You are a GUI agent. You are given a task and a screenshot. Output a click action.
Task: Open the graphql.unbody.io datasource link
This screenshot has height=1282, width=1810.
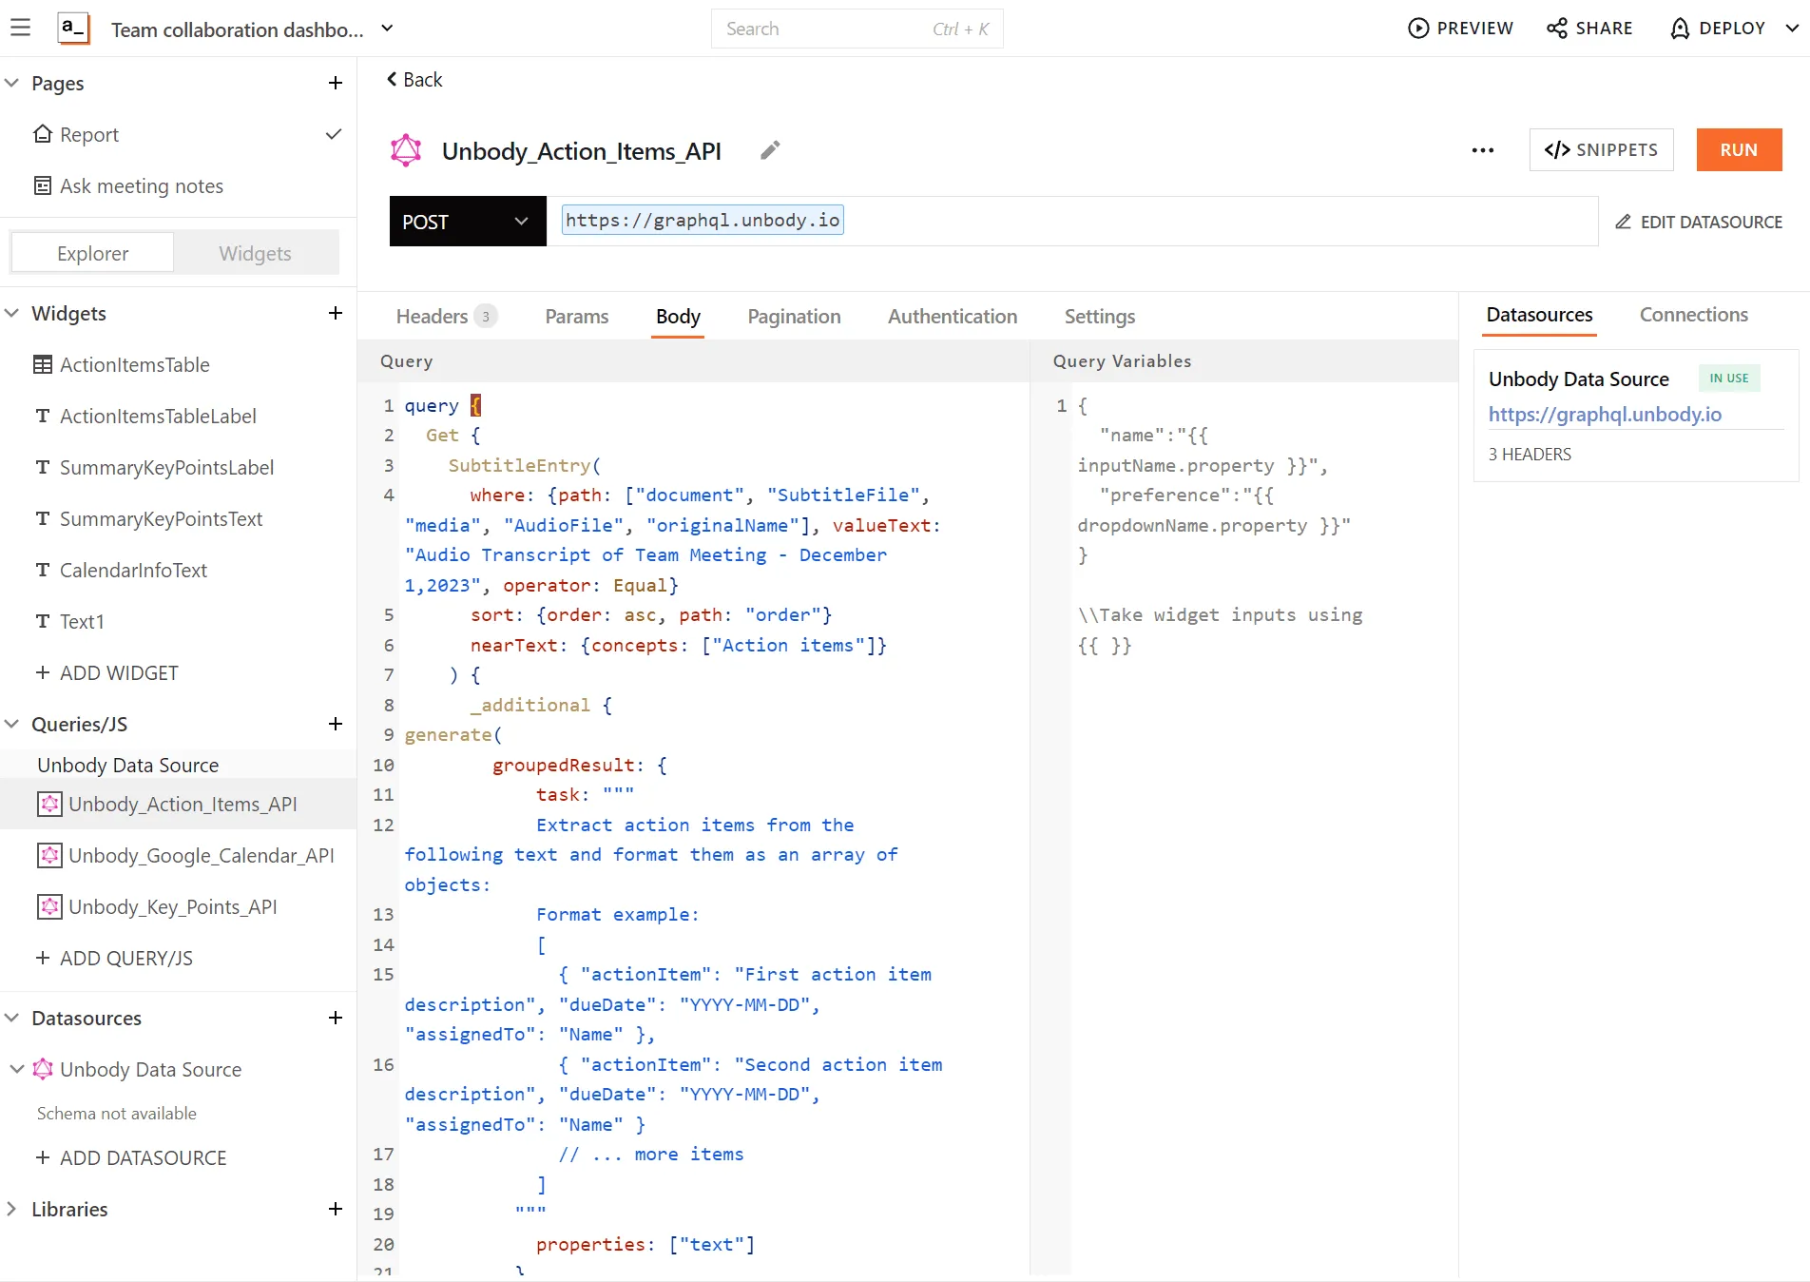pyautogui.click(x=1605, y=415)
